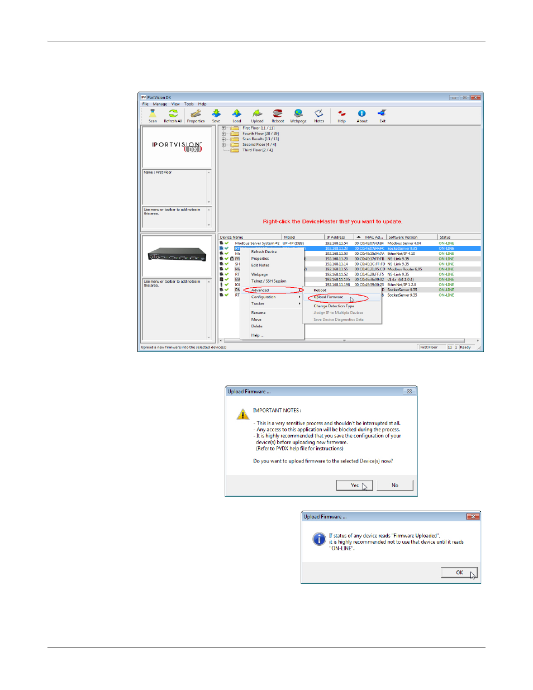
Task: Expand the Scan Results tree node
Action: click(223, 139)
